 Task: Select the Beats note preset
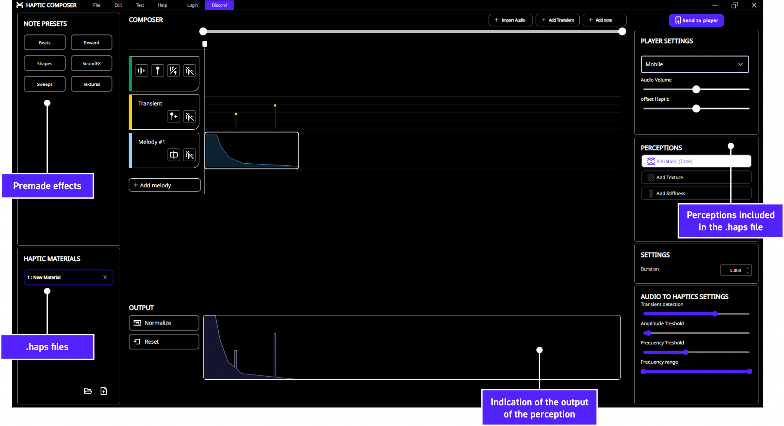(44, 42)
